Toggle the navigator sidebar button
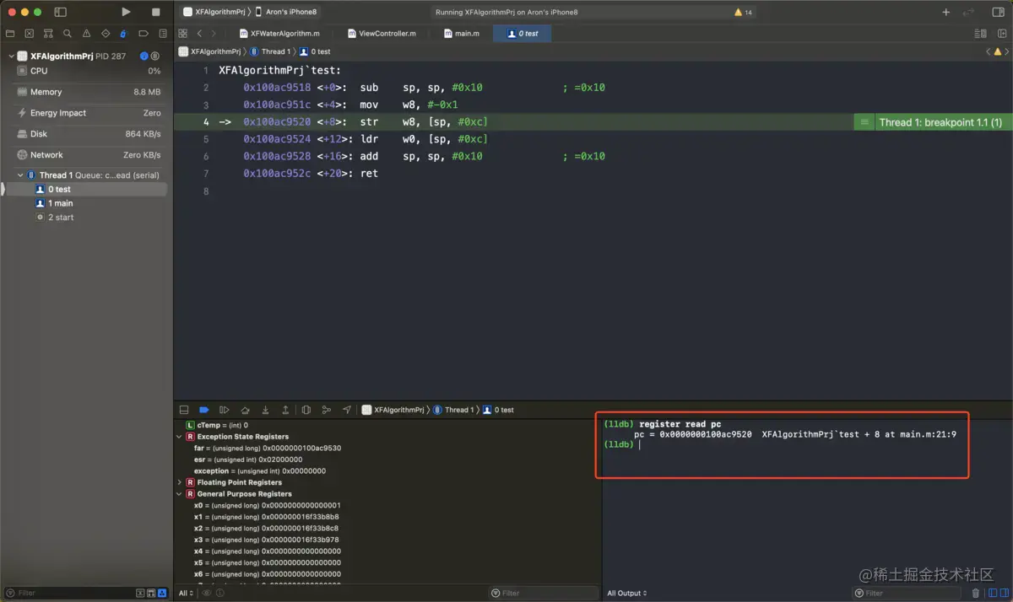Screen dimensions: 1013x602 pyautogui.click(x=60, y=12)
